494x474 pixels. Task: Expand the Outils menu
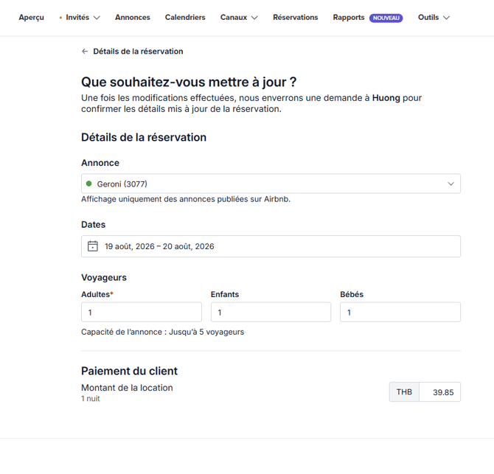pyautogui.click(x=434, y=18)
